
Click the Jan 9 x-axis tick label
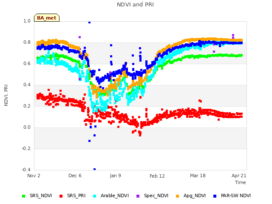(x=115, y=176)
